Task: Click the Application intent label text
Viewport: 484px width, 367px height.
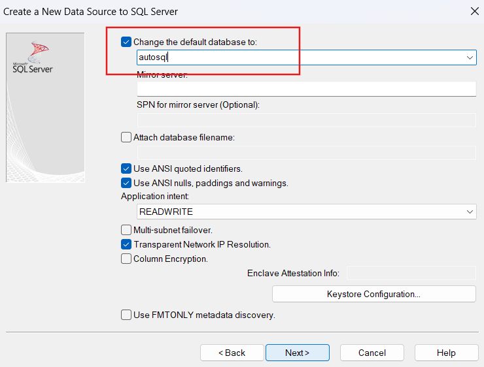Action: (x=155, y=197)
